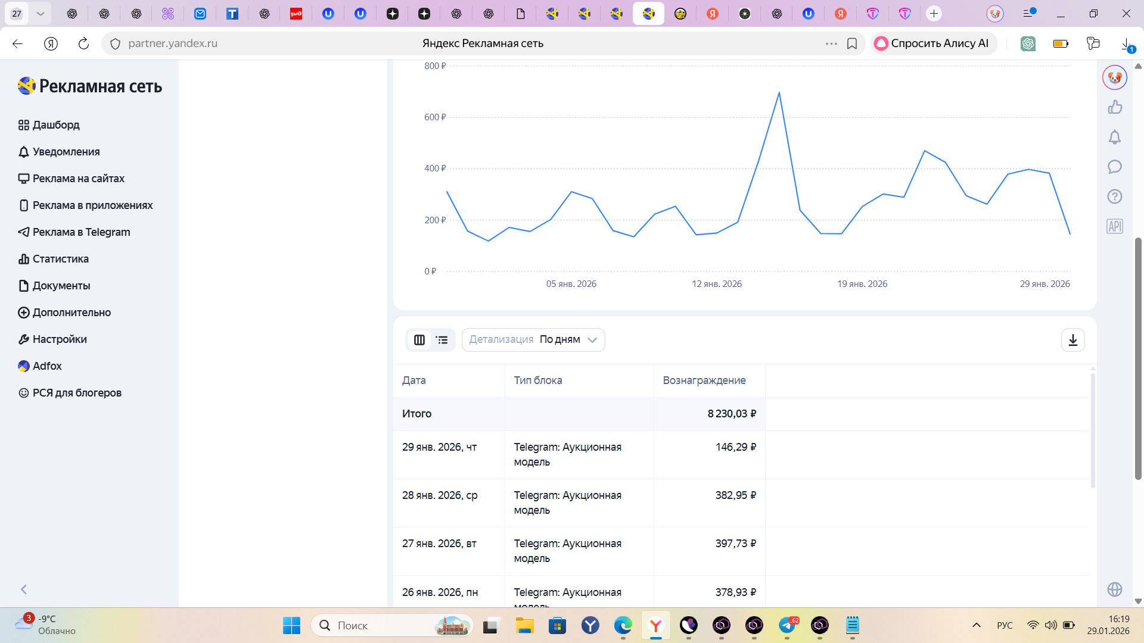The height and width of the screenshot is (643, 1144).
Task: Download the statistics report table
Action: (1072, 340)
